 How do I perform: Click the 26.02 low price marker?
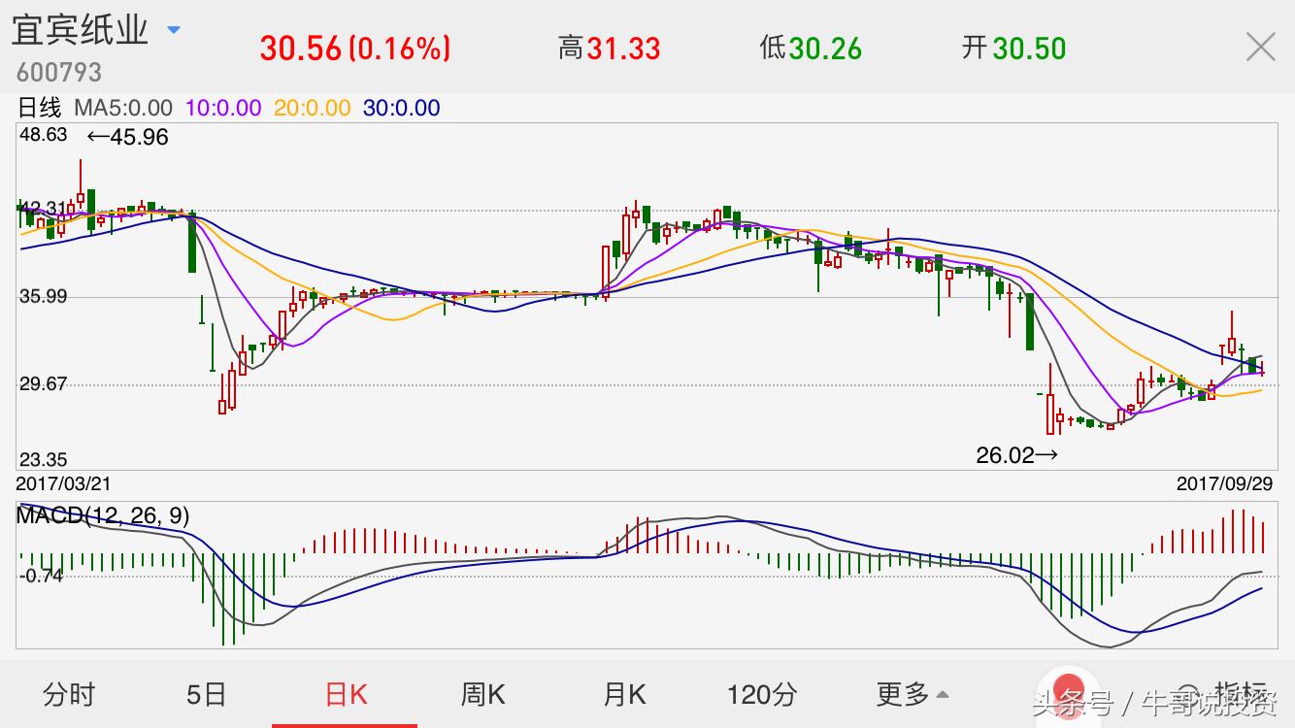(x=1016, y=454)
